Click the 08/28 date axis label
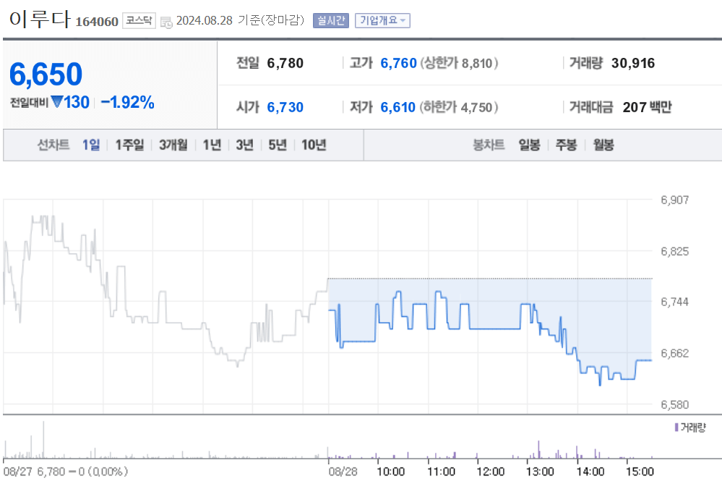This screenshot has width=722, height=500. (x=343, y=472)
